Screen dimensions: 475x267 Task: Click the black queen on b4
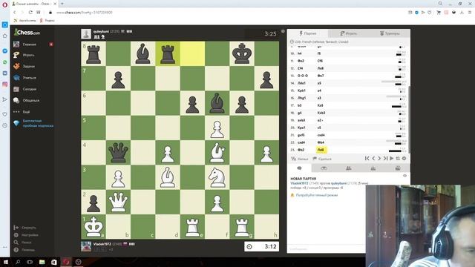click(x=118, y=153)
